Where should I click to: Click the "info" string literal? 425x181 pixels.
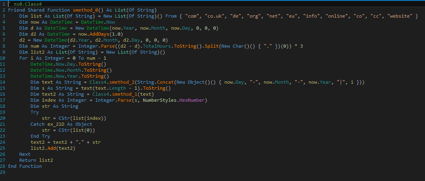tap(312, 16)
